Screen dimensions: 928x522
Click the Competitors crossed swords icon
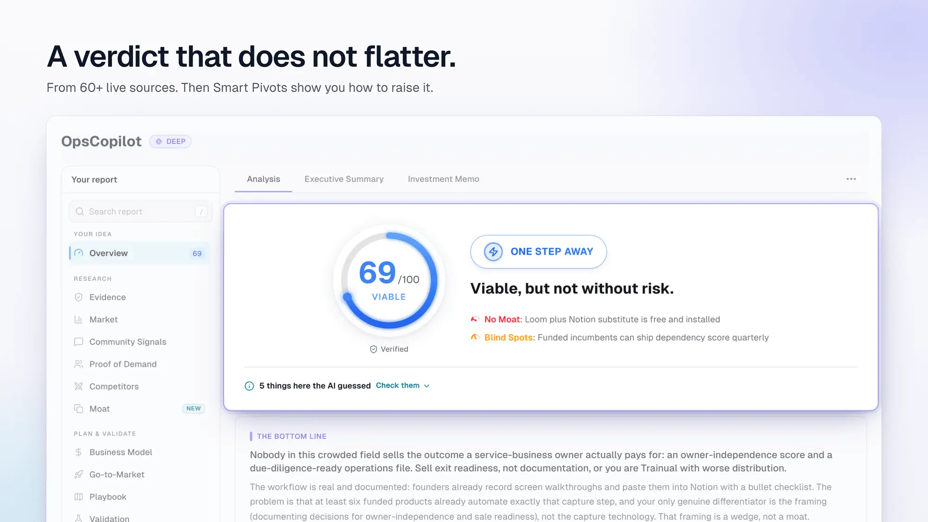click(x=78, y=386)
